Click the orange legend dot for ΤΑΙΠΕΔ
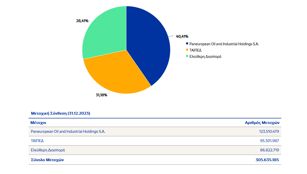307x174 pixels. coord(187,50)
